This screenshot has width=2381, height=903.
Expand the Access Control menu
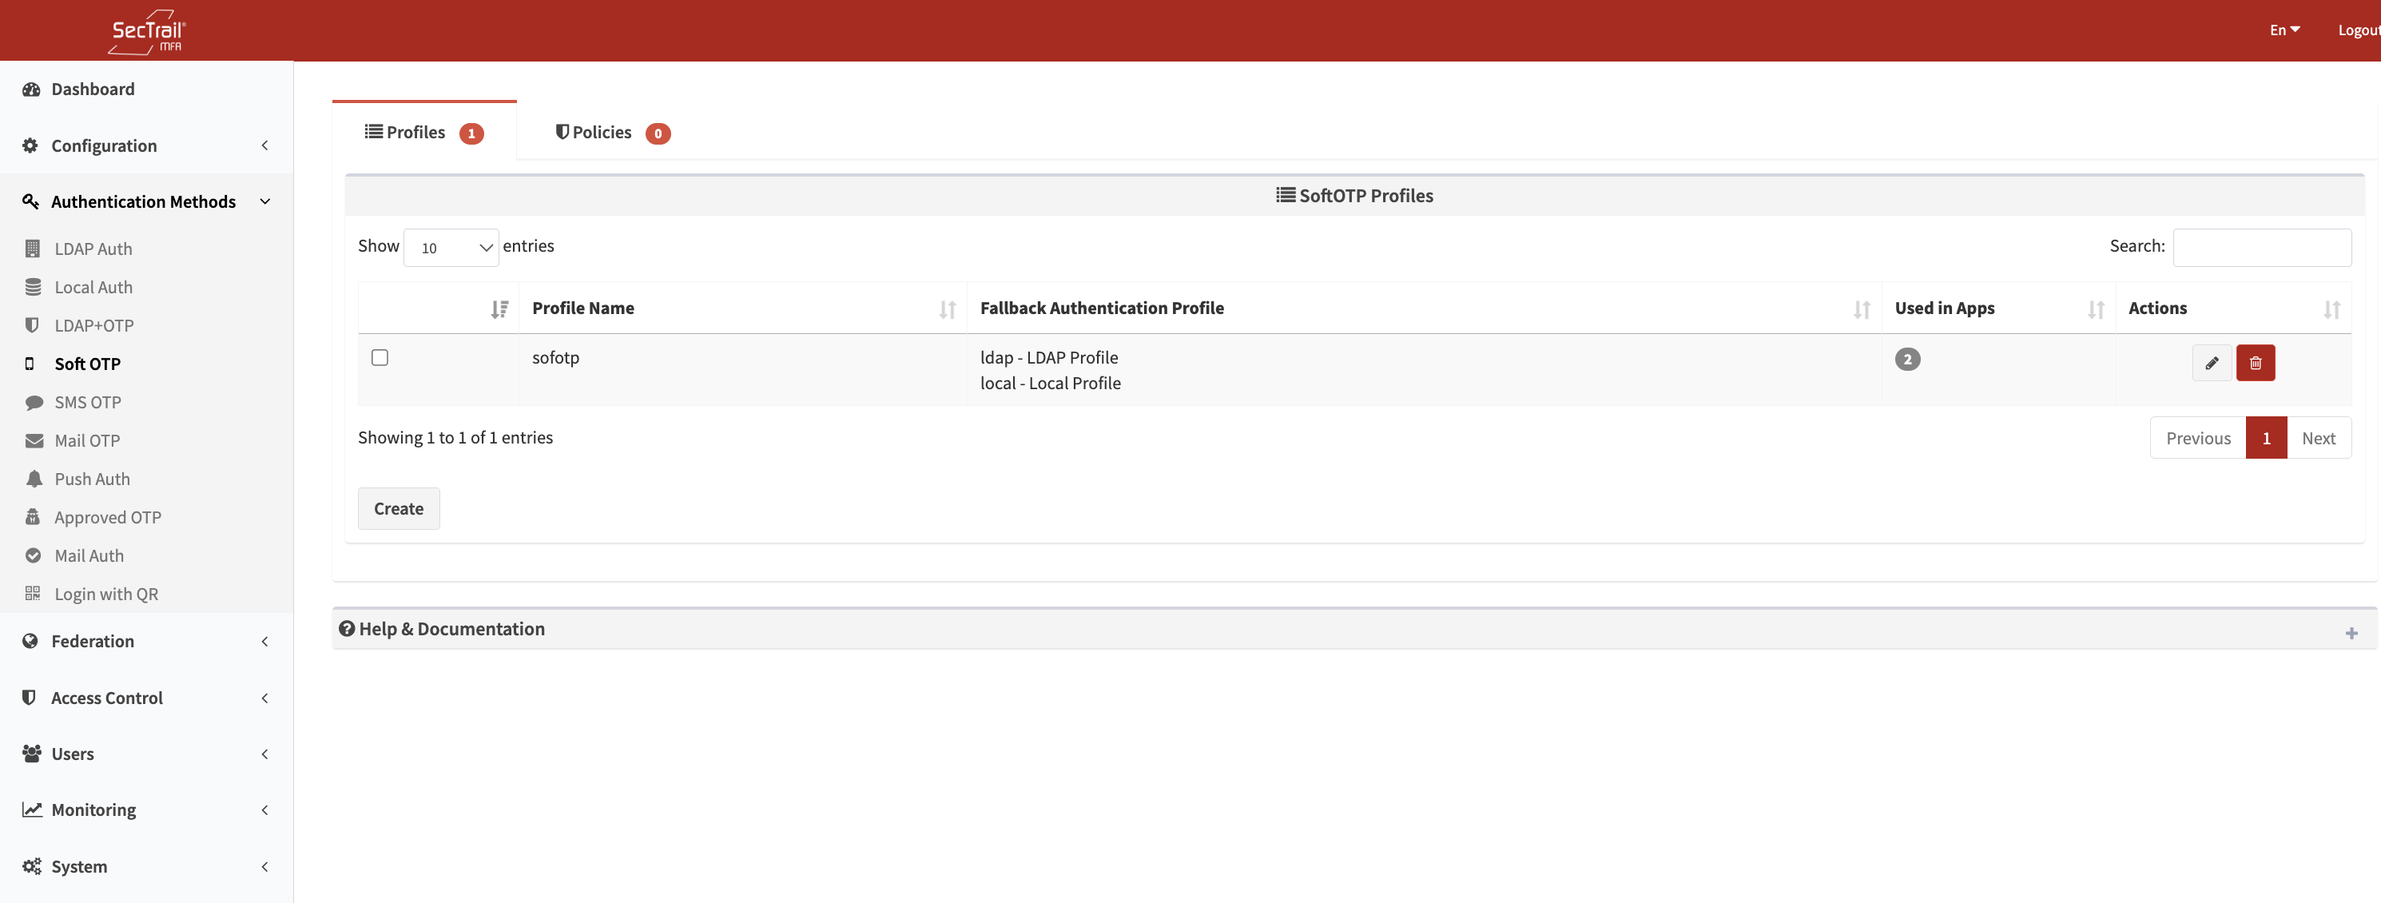click(x=106, y=697)
